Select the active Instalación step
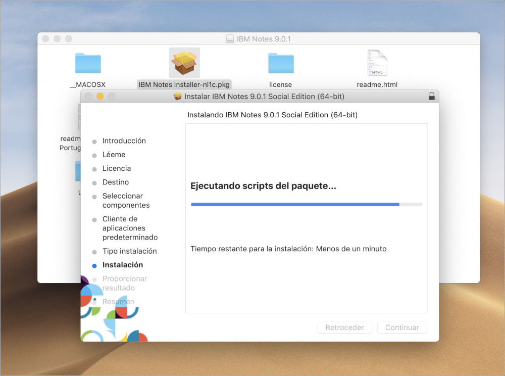The width and height of the screenshot is (505, 376). point(123,265)
